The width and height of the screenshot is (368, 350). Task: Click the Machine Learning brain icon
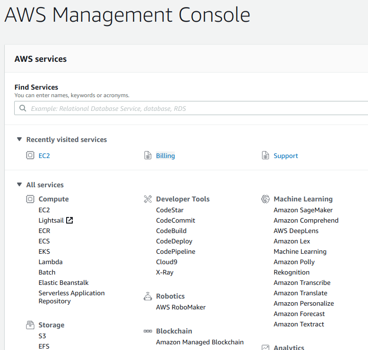(265, 199)
